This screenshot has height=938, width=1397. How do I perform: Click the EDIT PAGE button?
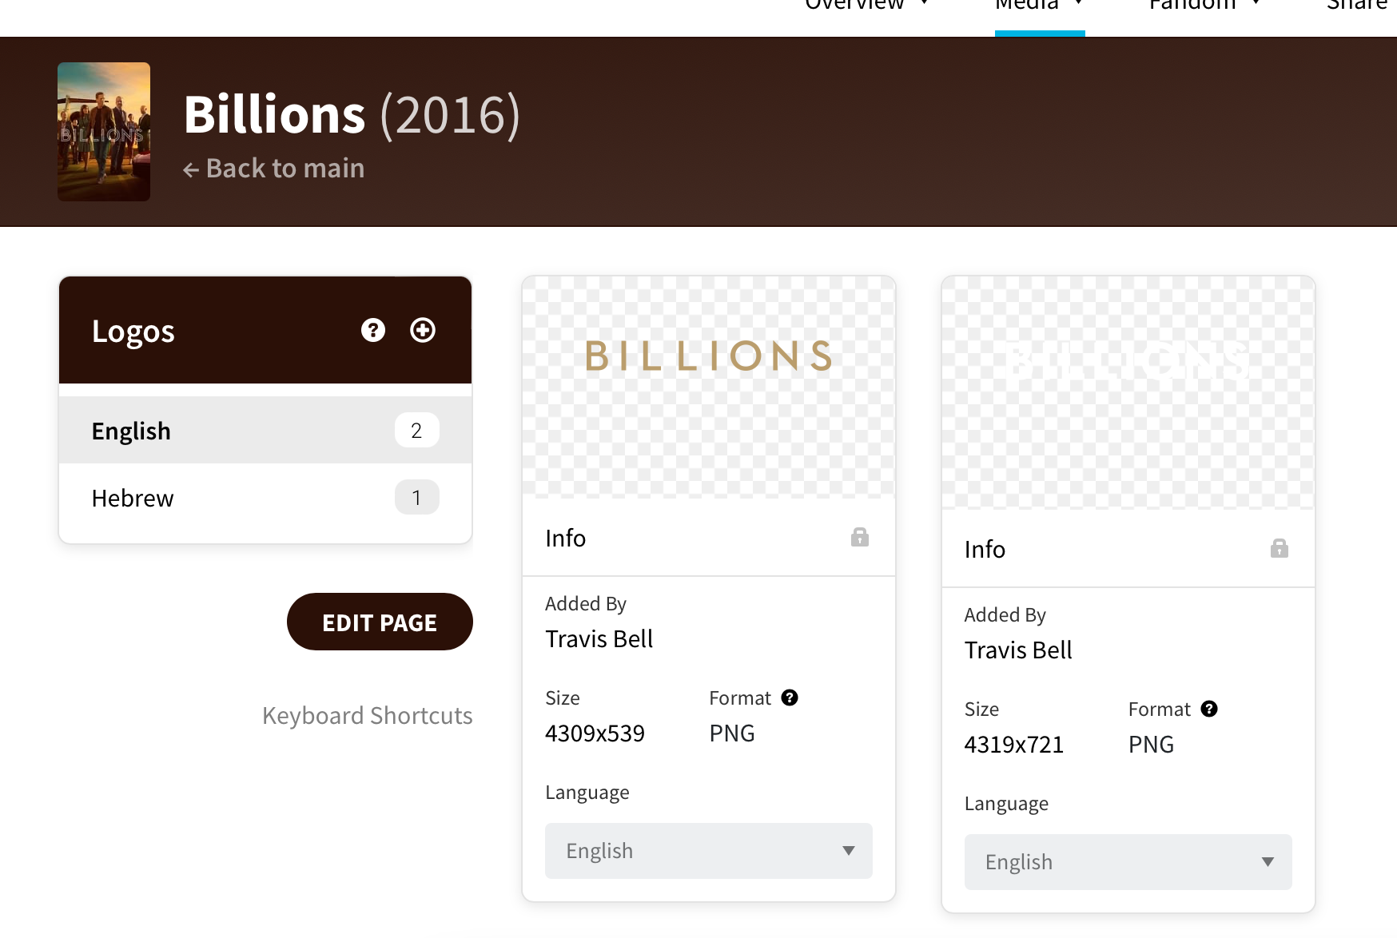[x=380, y=622]
